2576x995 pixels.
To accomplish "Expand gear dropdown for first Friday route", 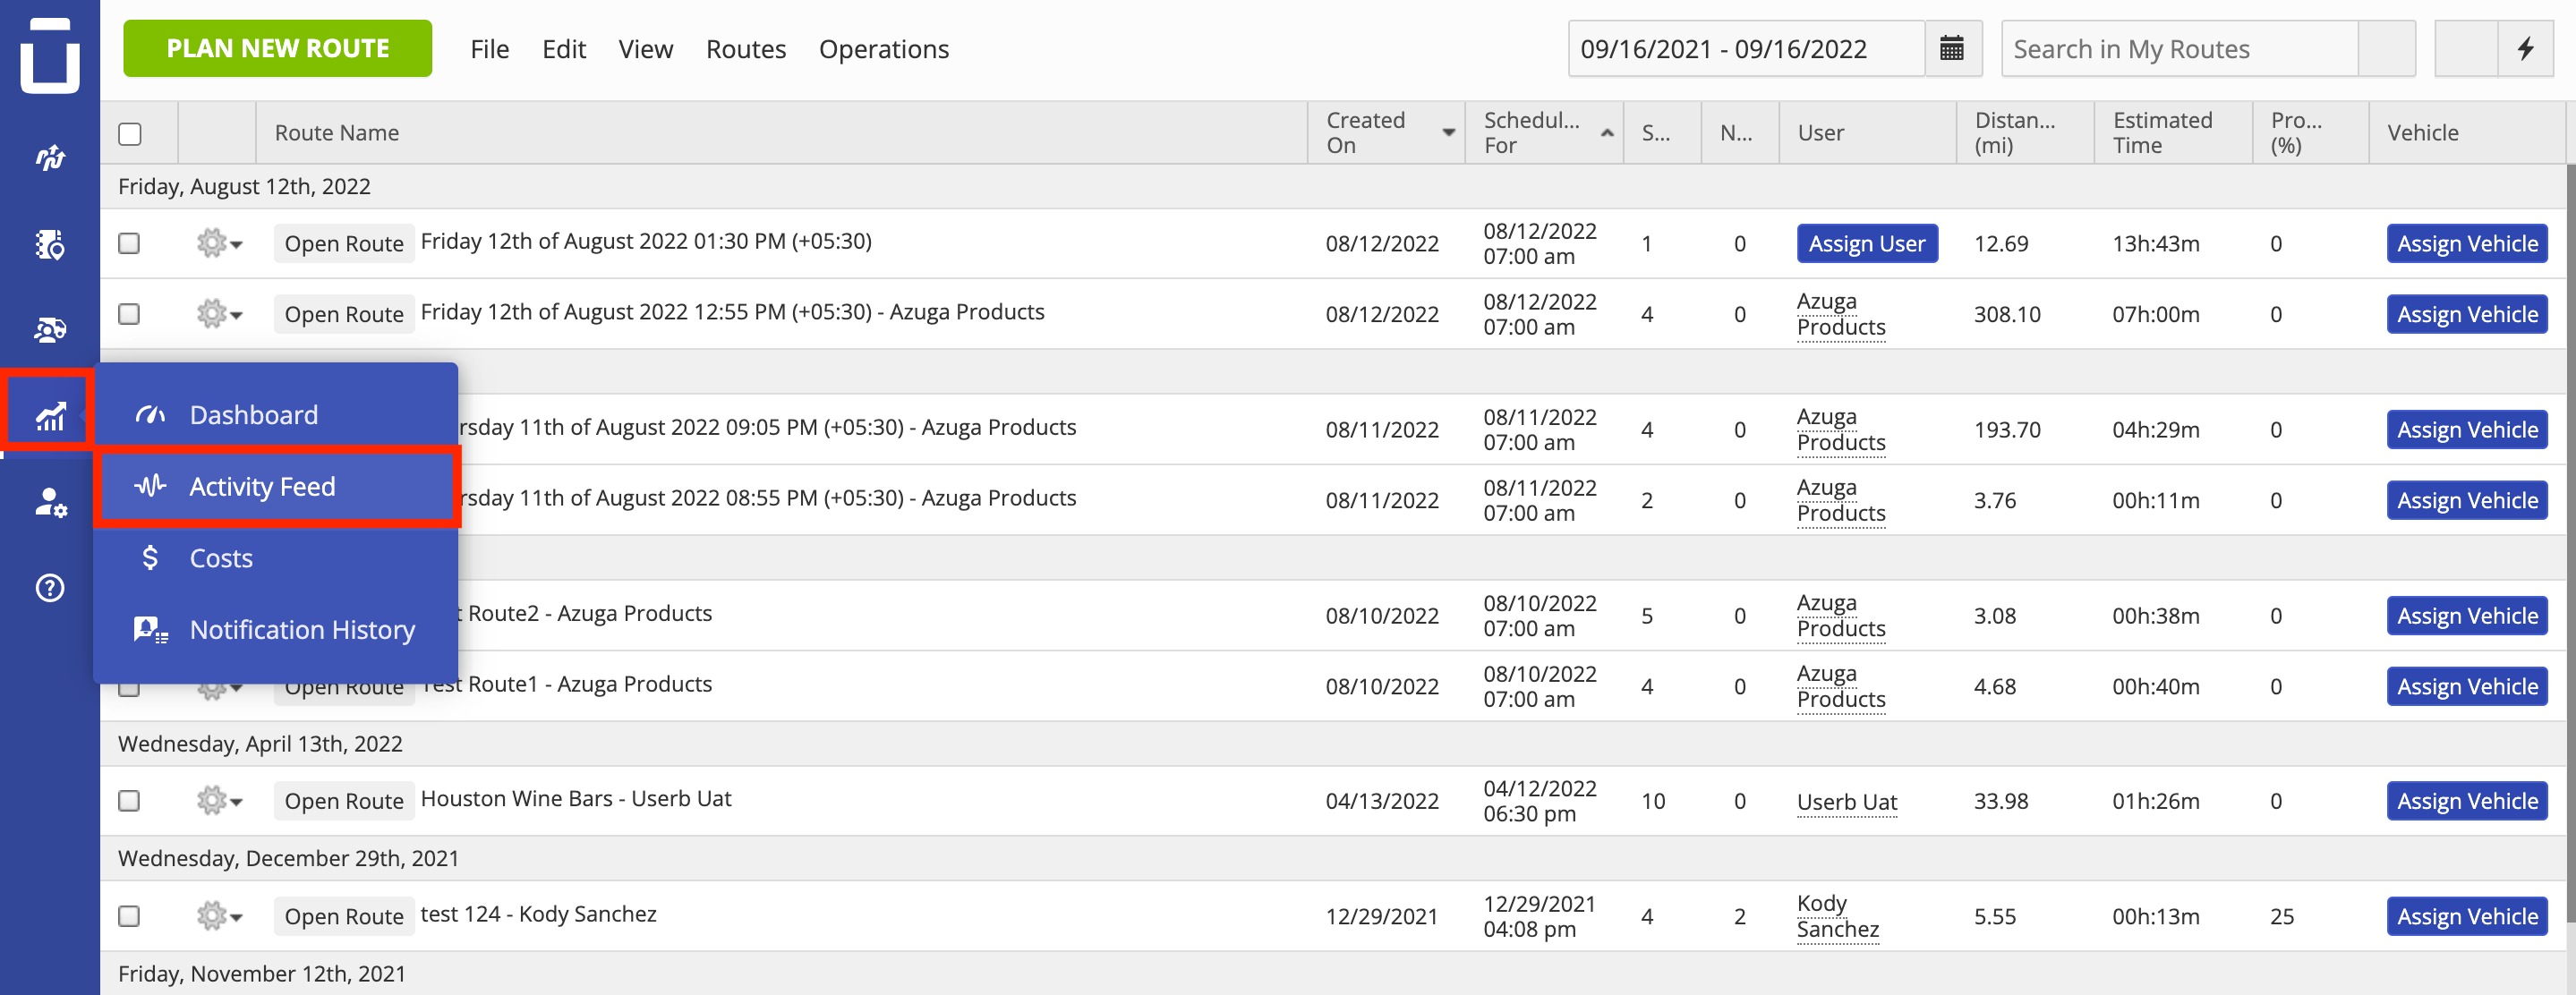I will 219,243.
